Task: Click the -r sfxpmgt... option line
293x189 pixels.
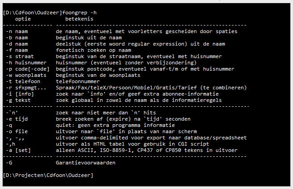Action: pos(126,88)
